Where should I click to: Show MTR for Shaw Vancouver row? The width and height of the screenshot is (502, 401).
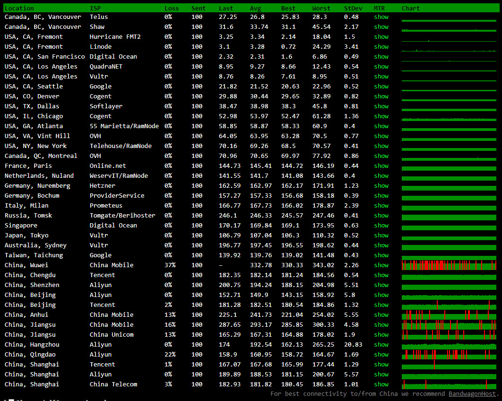point(381,27)
